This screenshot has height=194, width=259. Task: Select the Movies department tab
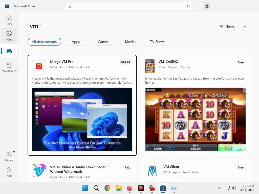point(131,42)
